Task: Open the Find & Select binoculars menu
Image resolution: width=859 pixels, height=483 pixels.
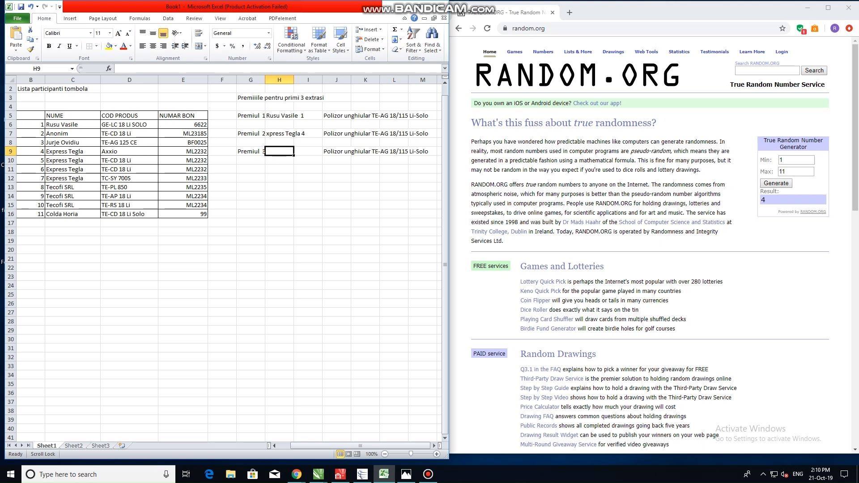Action: (432, 40)
